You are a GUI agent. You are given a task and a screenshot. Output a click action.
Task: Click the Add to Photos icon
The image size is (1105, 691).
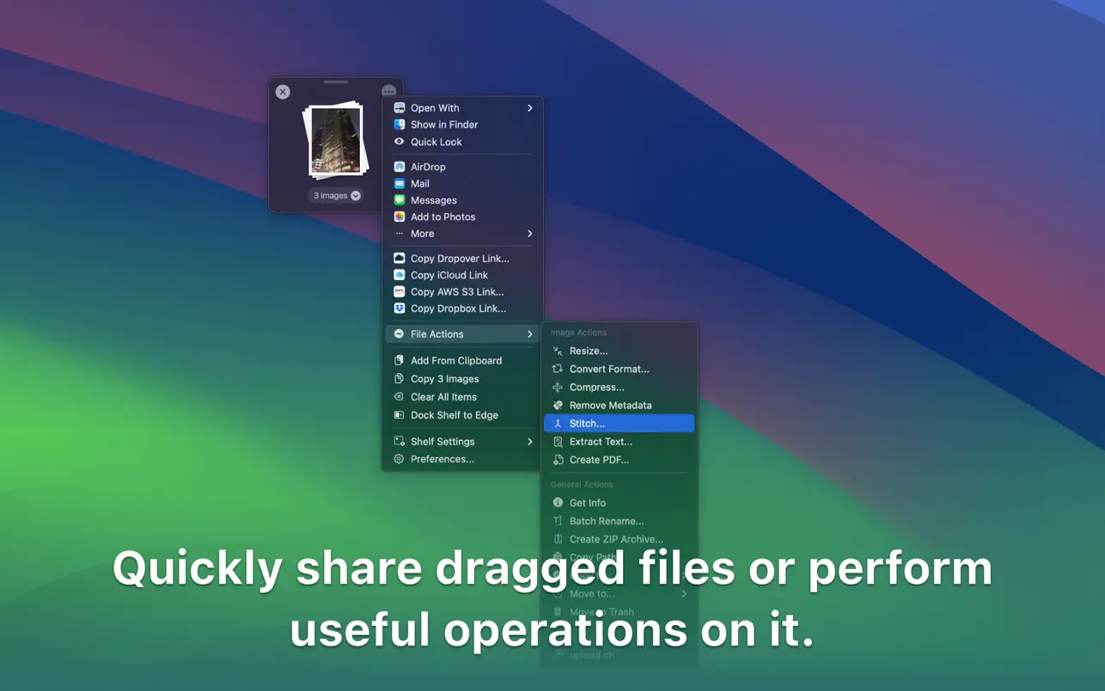point(399,217)
